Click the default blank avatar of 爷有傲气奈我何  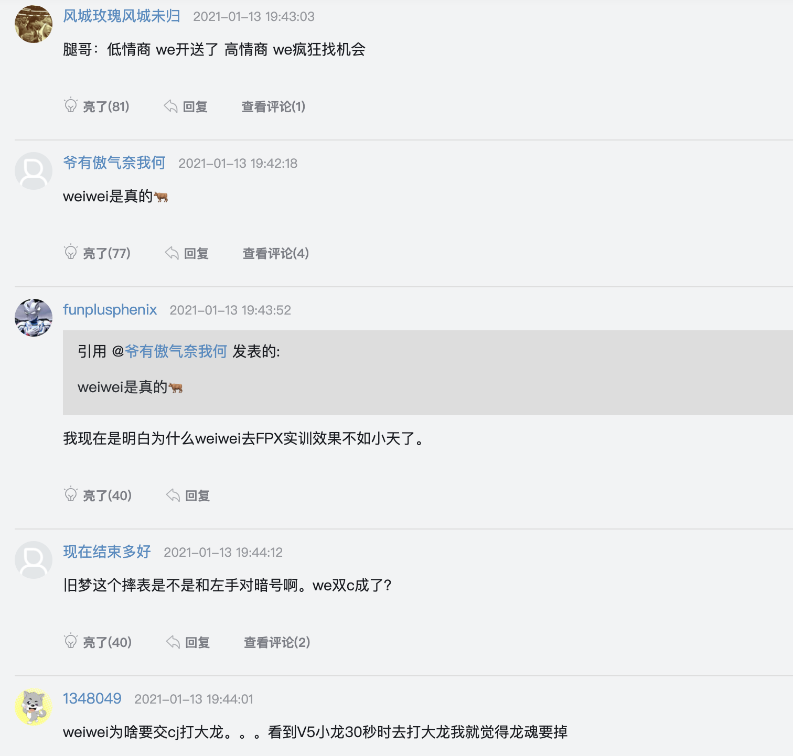pos(33,170)
